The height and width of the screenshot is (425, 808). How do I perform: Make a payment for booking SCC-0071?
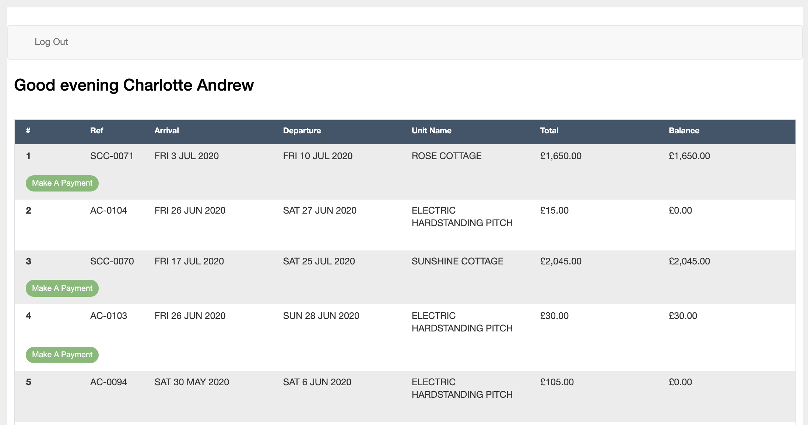62,183
